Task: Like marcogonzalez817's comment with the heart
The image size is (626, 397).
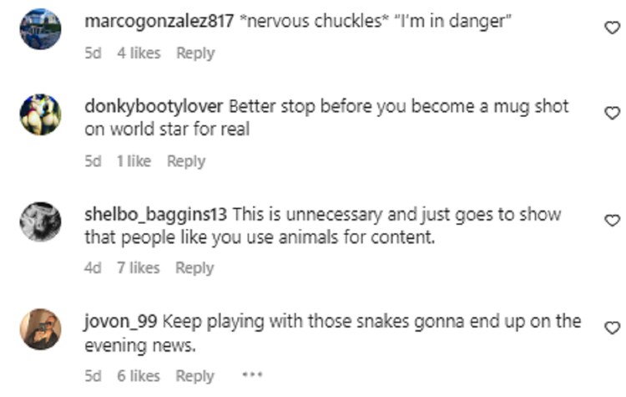Action: click(612, 28)
